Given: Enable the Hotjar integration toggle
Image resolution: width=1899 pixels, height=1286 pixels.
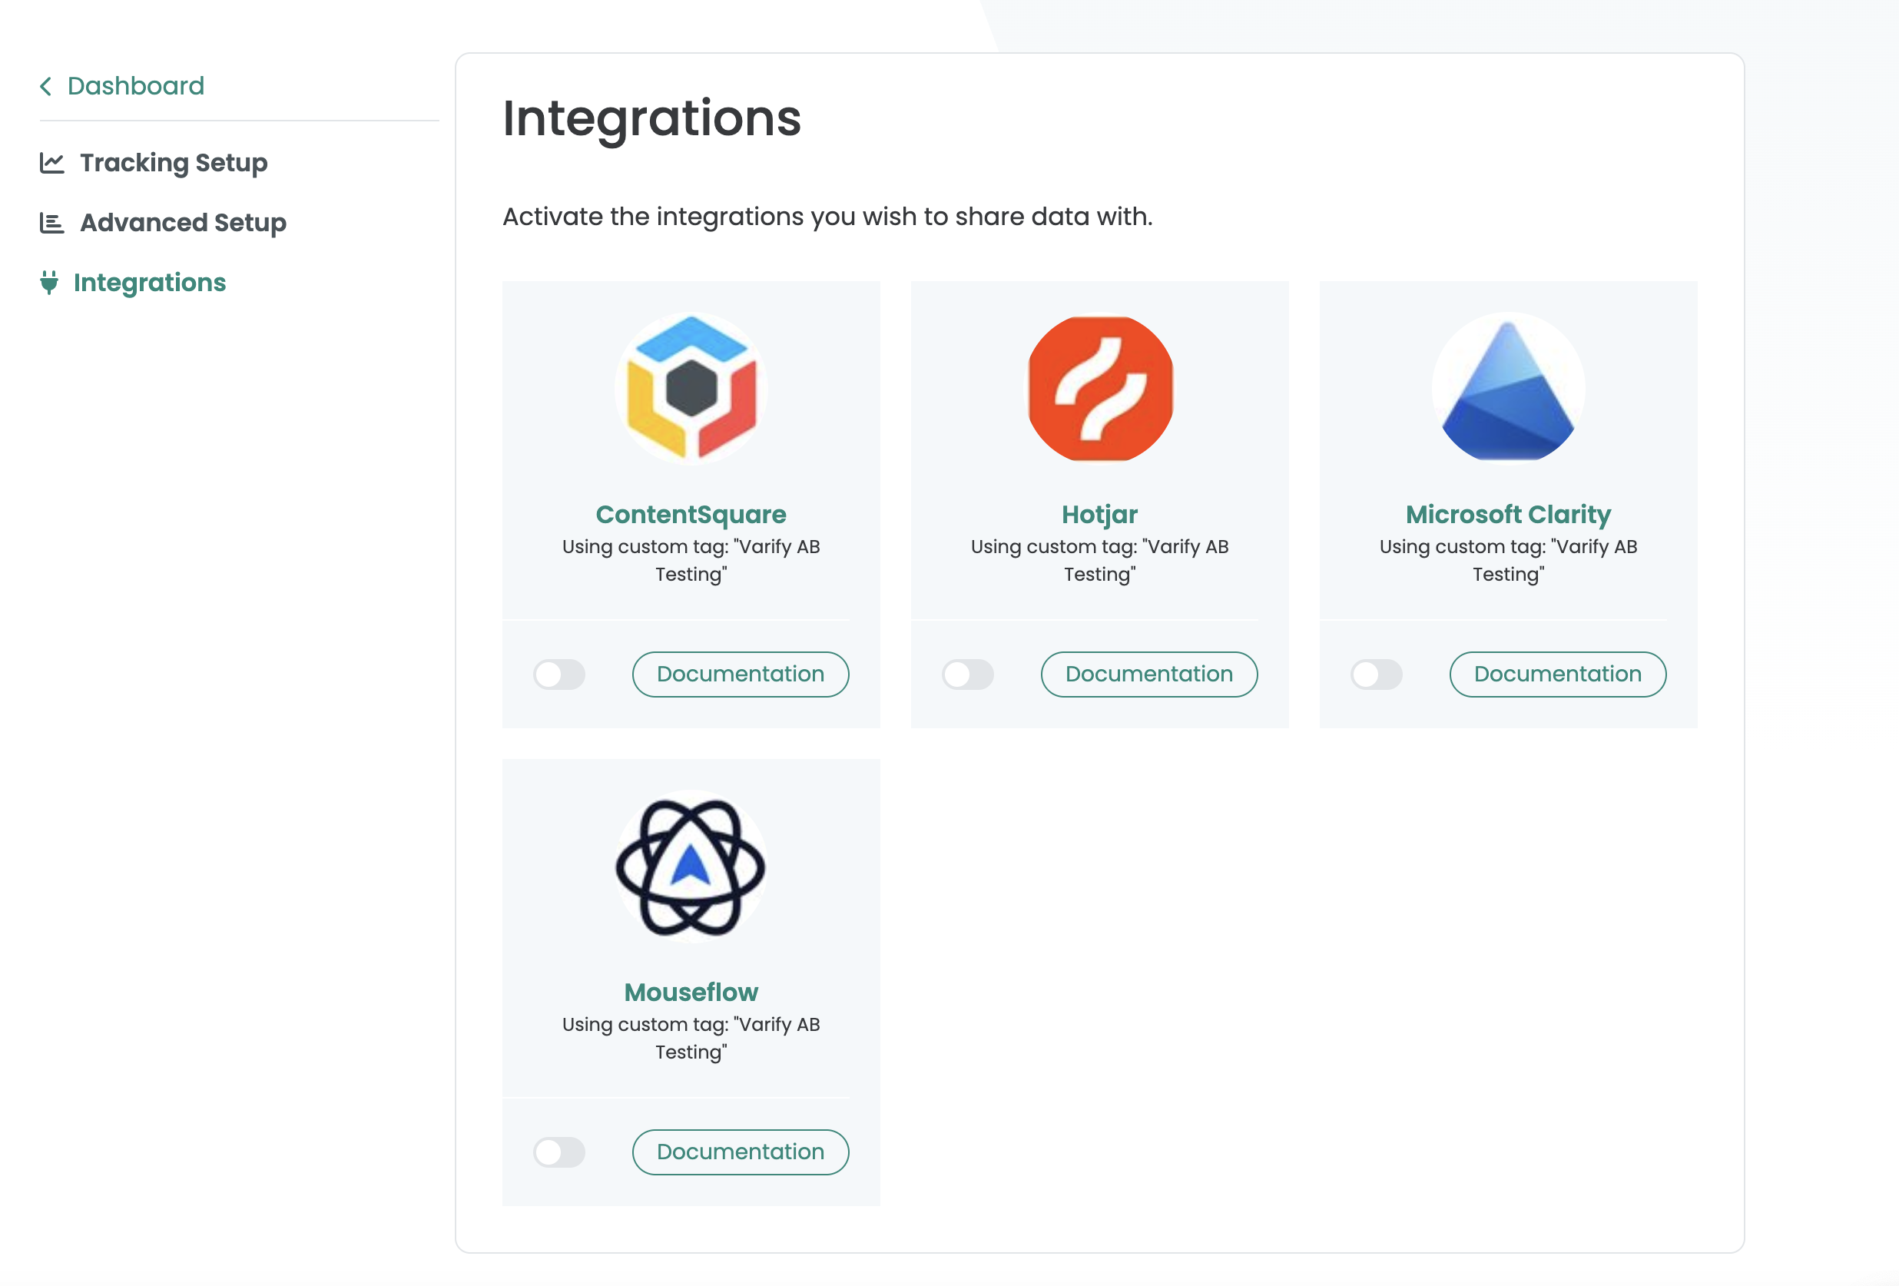Looking at the screenshot, I should [967, 674].
